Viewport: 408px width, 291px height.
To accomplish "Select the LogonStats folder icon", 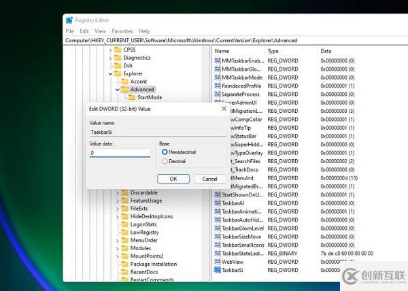I will pyautogui.click(x=125, y=224).
